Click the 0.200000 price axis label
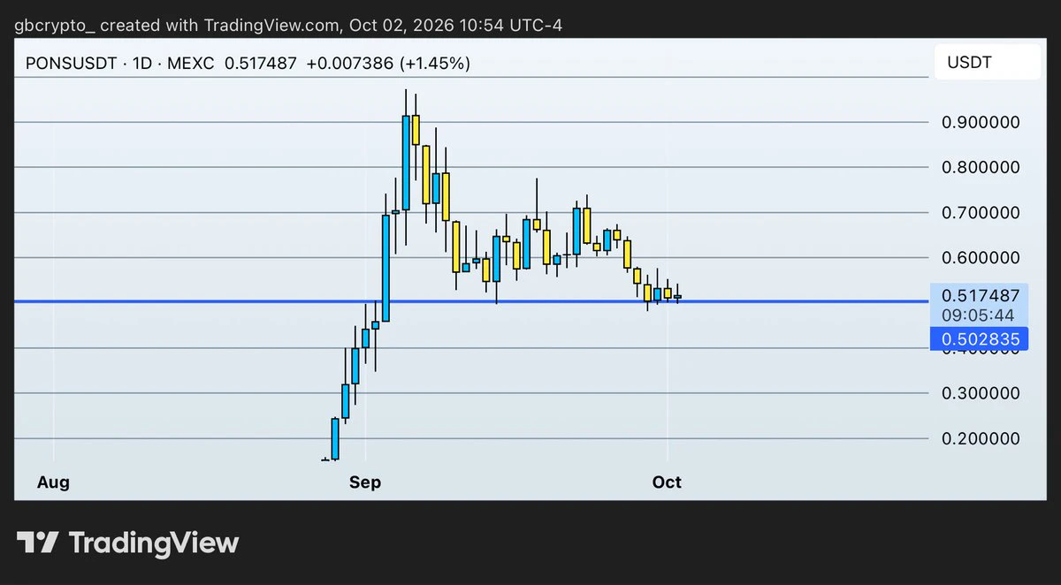The width and height of the screenshot is (1061, 585). click(979, 438)
